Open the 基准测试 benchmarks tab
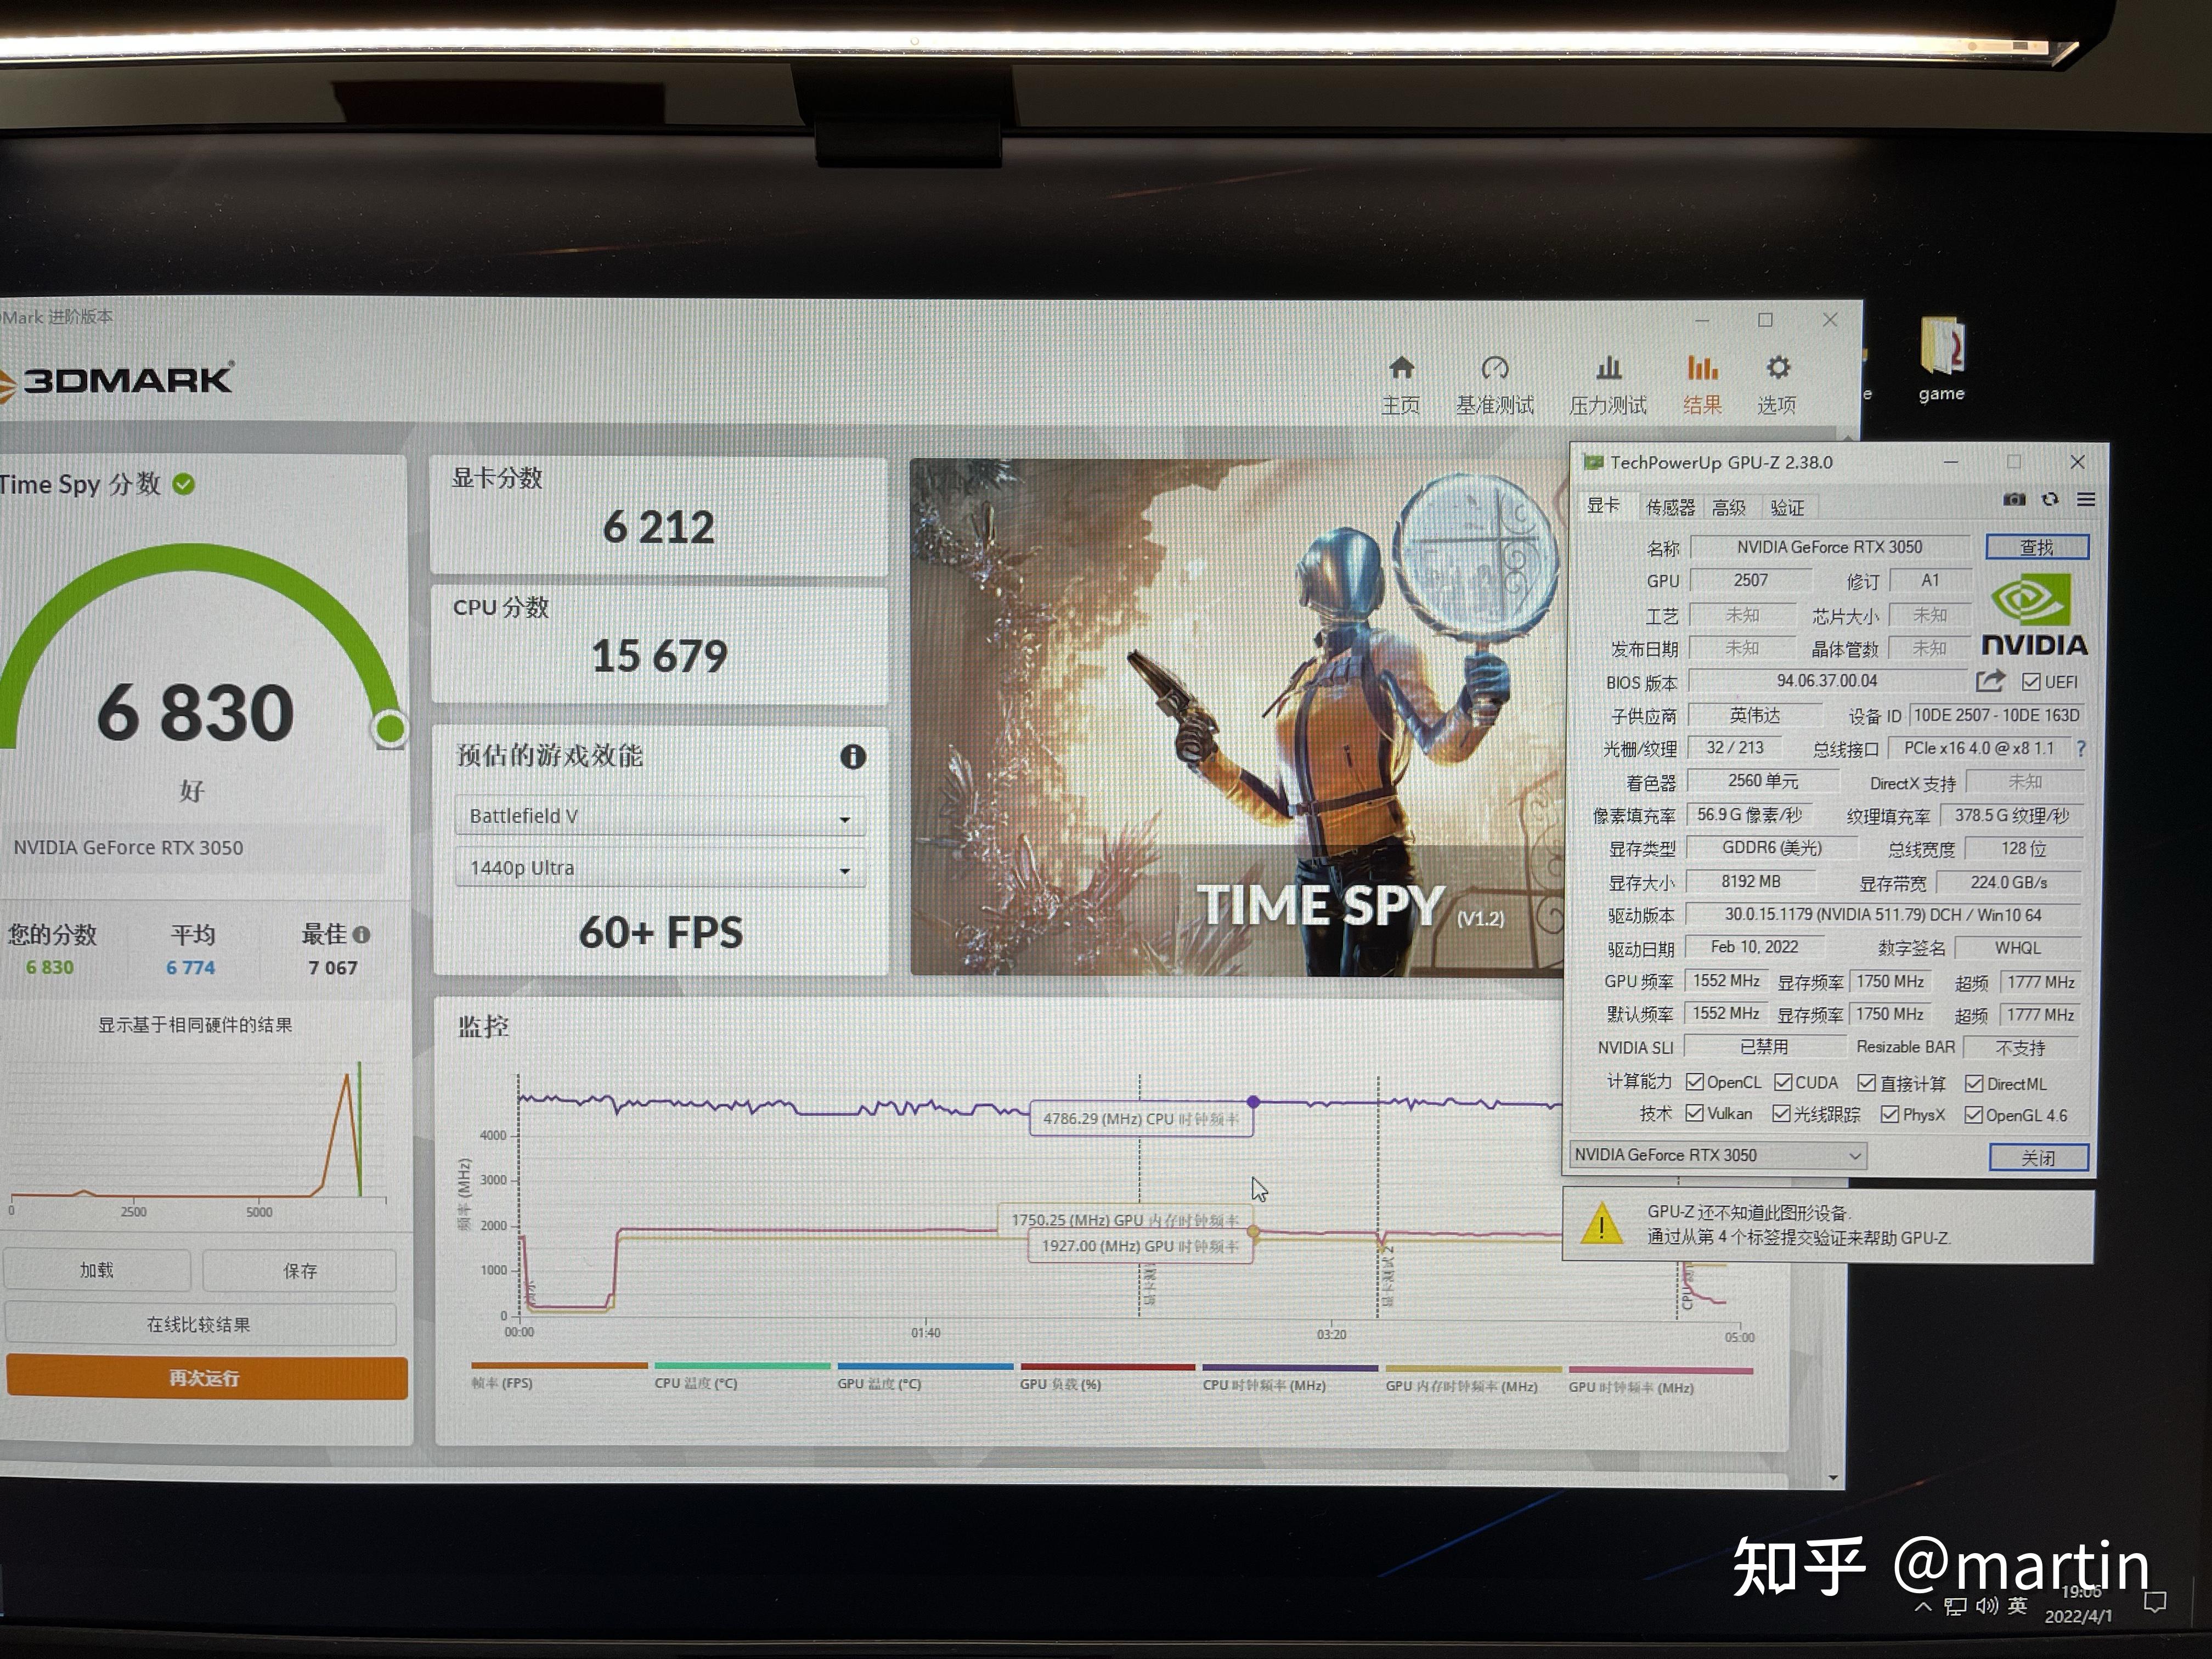The image size is (2212, 1659). pos(1494,385)
